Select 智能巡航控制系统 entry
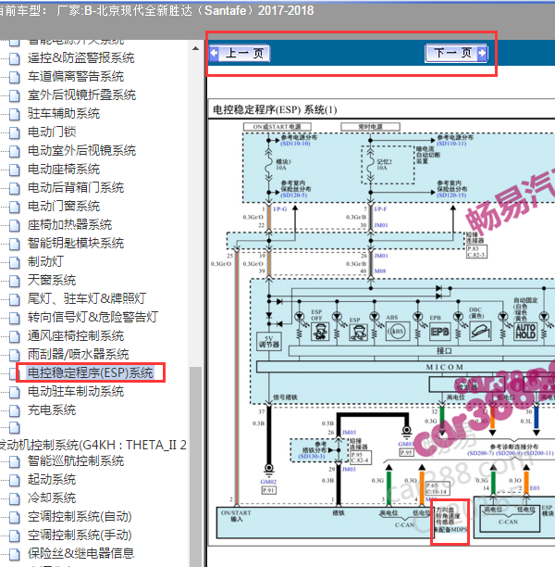The height and width of the screenshot is (567, 555). (x=76, y=461)
